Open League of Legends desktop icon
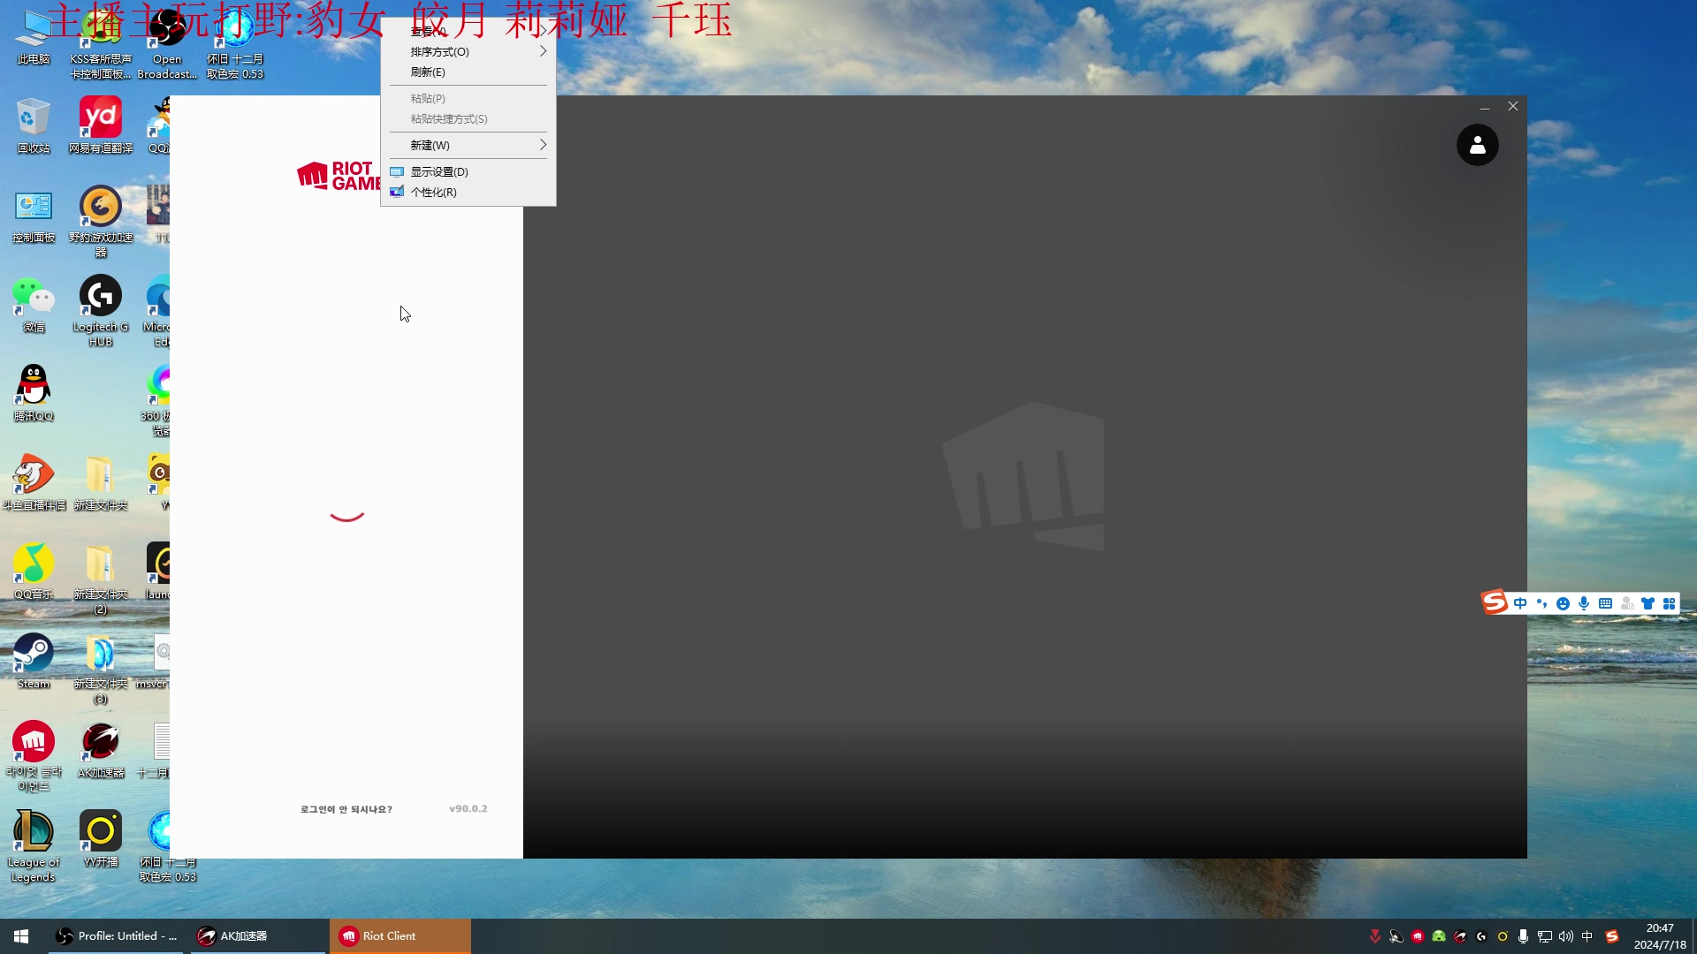The width and height of the screenshot is (1697, 954). click(x=34, y=833)
